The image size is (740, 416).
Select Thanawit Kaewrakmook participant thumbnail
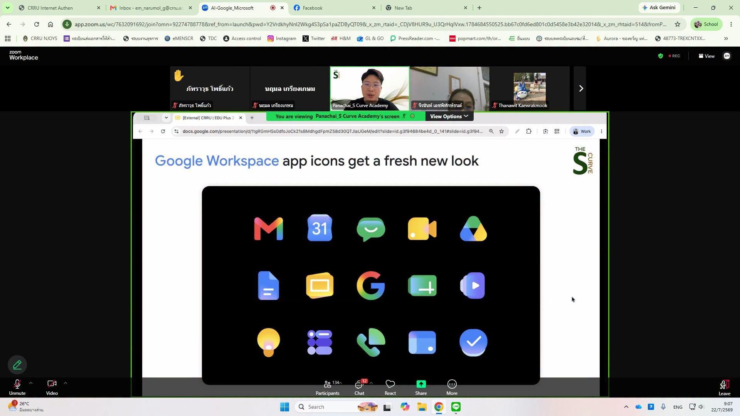pos(529,88)
